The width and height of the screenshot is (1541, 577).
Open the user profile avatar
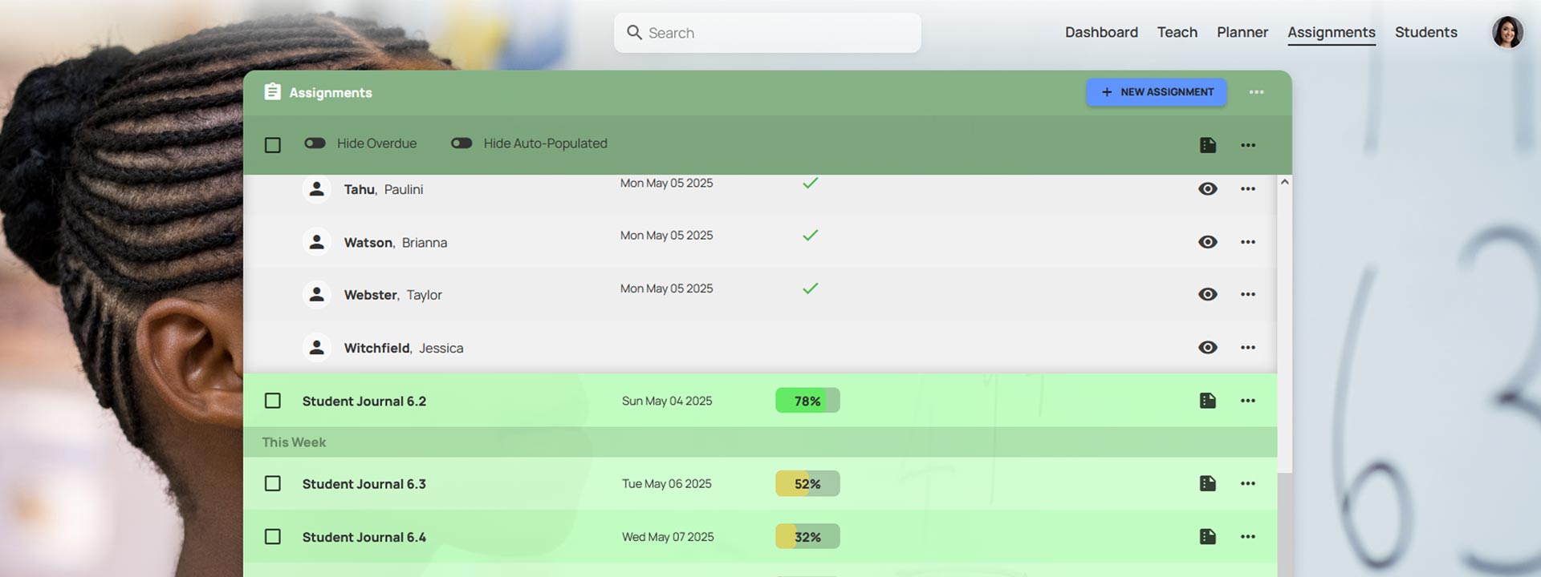[x=1507, y=32]
